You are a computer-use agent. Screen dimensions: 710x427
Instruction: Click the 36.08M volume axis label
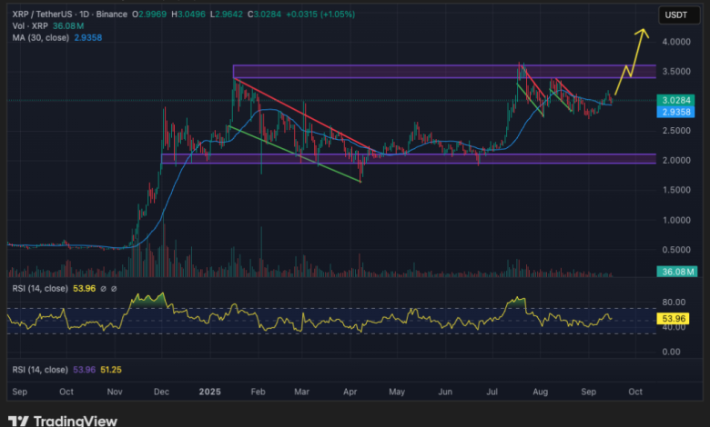coord(677,270)
